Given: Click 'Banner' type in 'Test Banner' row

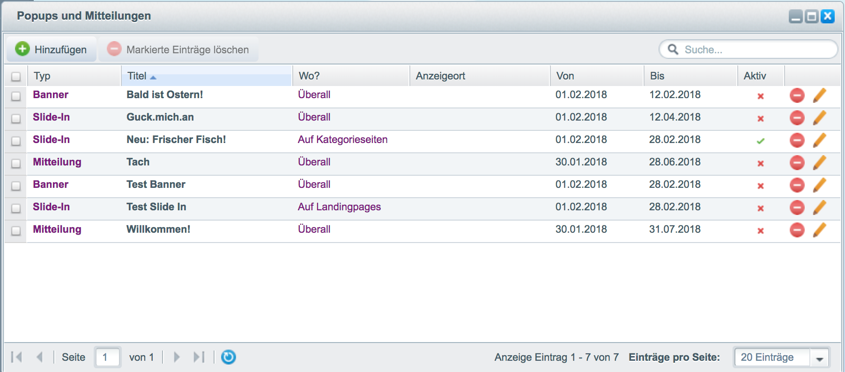Looking at the screenshot, I should point(51,185).
